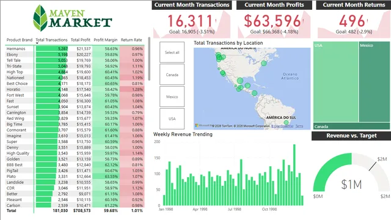Click Plato's 63.55% profit margin cell

pyautogui.click(x=106, y=177)
